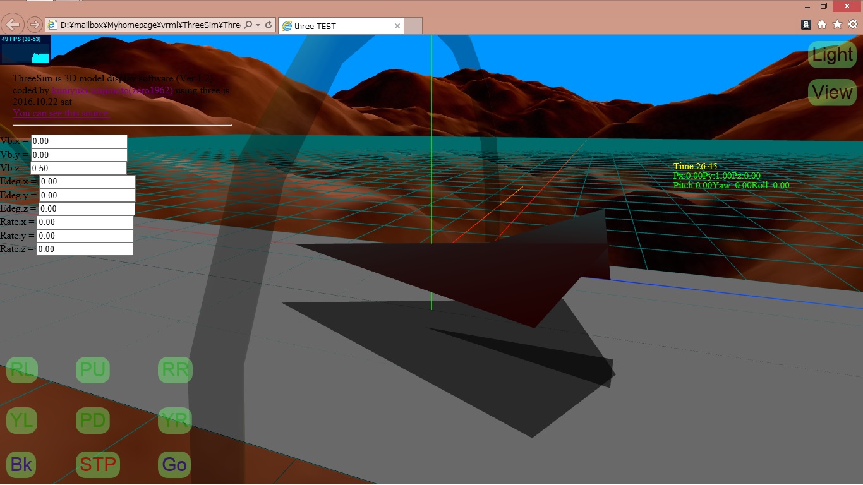Click the browser Forward arrow button
The image size is (863, 485).
(35, 25)
